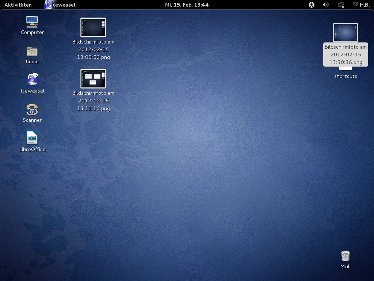Click the chat bubble status icon
Screen dimensions: 374x281
point(355,5)
